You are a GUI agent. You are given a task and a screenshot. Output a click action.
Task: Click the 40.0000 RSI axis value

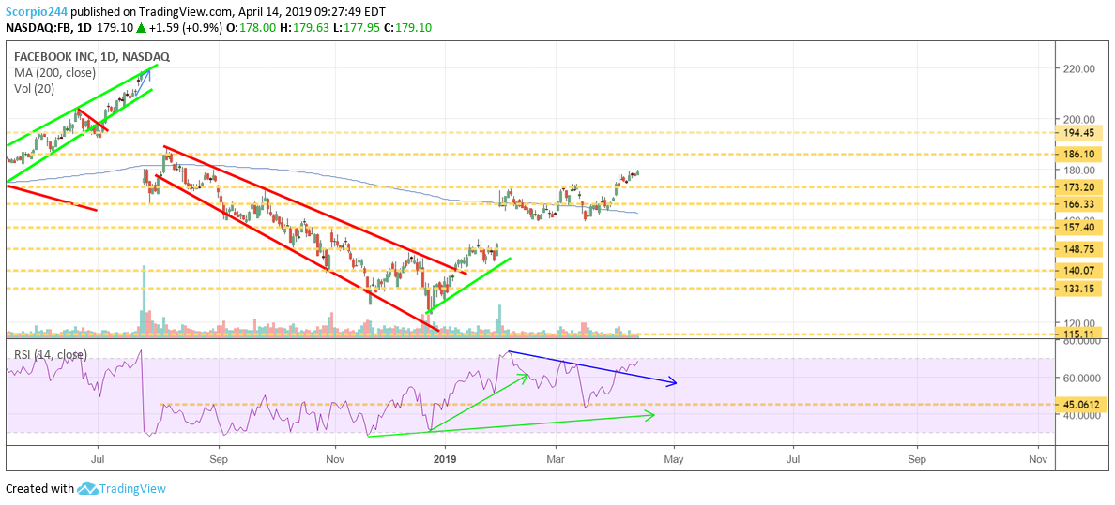(1082, 416)
